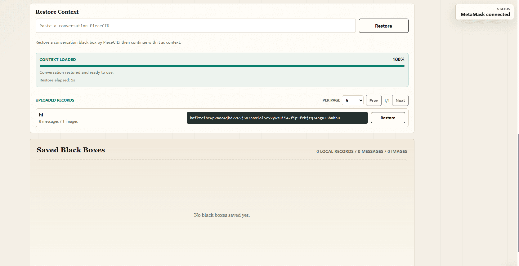Click the "hi" record title
Image resolution: width=519 pixels, height=266 pixels.
[41, 115]
